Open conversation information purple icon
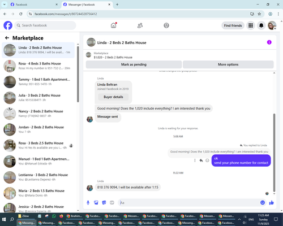This screenshot has height=226, width=283. [x=269, y=42]
